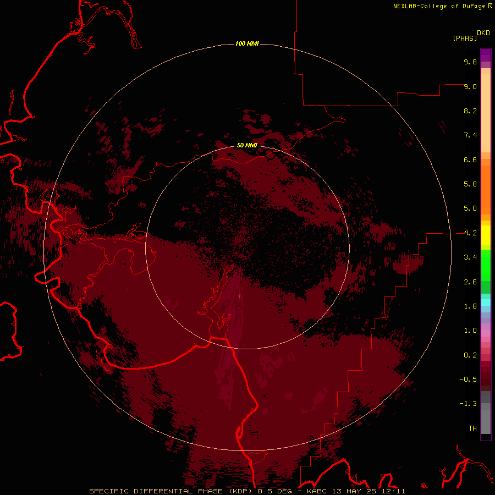This screenshot has height=495, width=495.
Task: Click the 100 NMI range ring label
Action: (x=247, y=43)
